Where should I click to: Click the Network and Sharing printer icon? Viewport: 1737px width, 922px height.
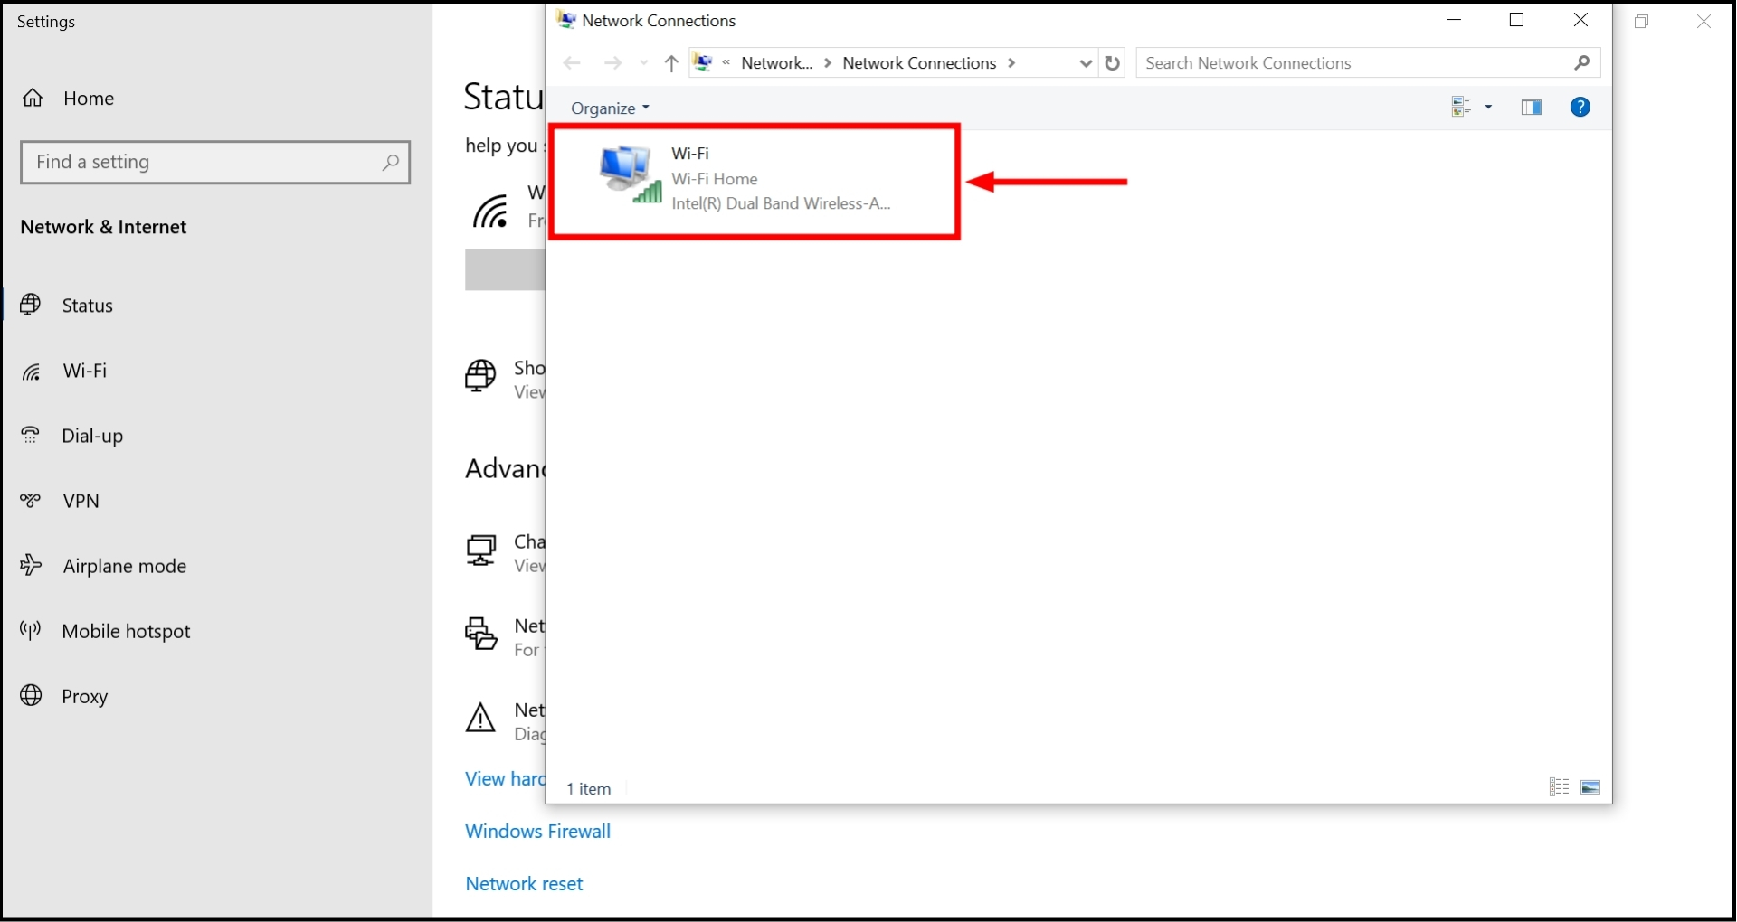[x=480, y=634]
